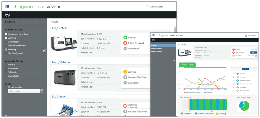Image resolution: width=260 pixels, height=118 pixels.
Task: Click the 3D printer thumbnail image
Action: tap(65, 78)
